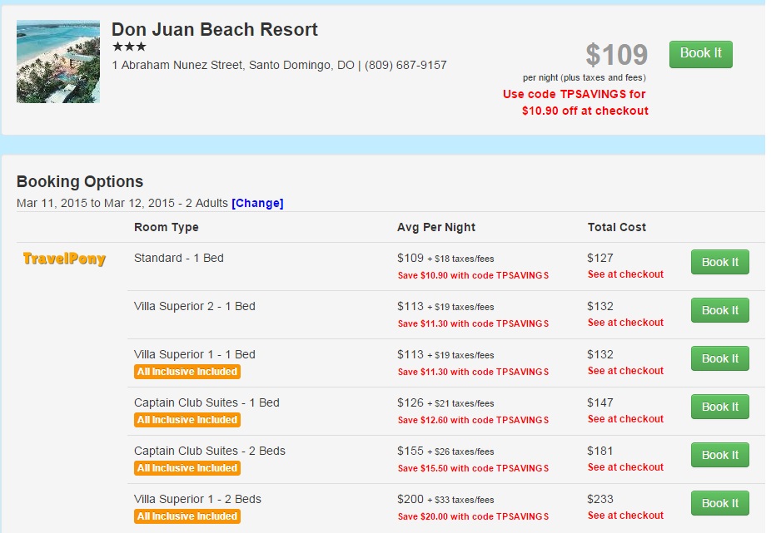Open the Change dates link

(x=257, y=203)
